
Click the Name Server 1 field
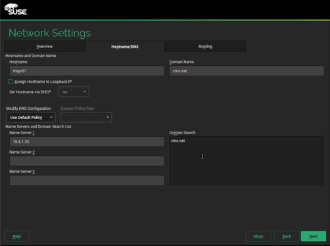(x=87, y=141)
